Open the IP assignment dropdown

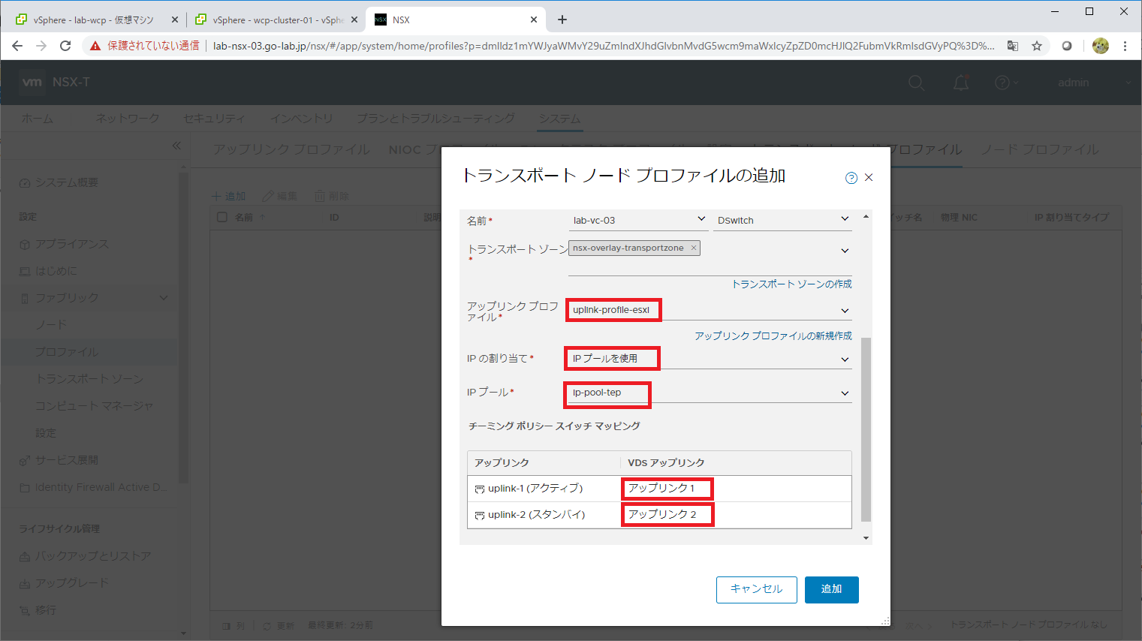(x=710, y=359)
